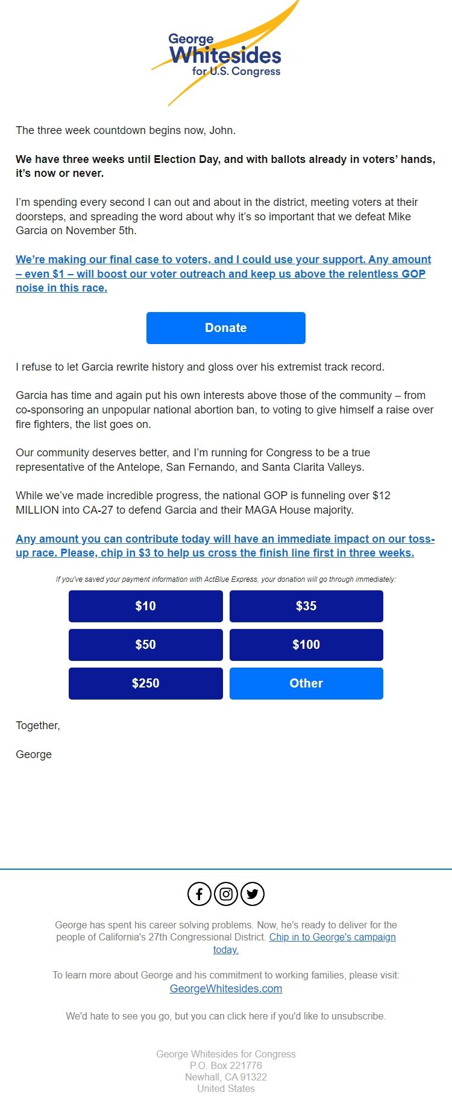
Task: Select the $100 donation amount
Action: pyautogui.click(x=306, y=645)
